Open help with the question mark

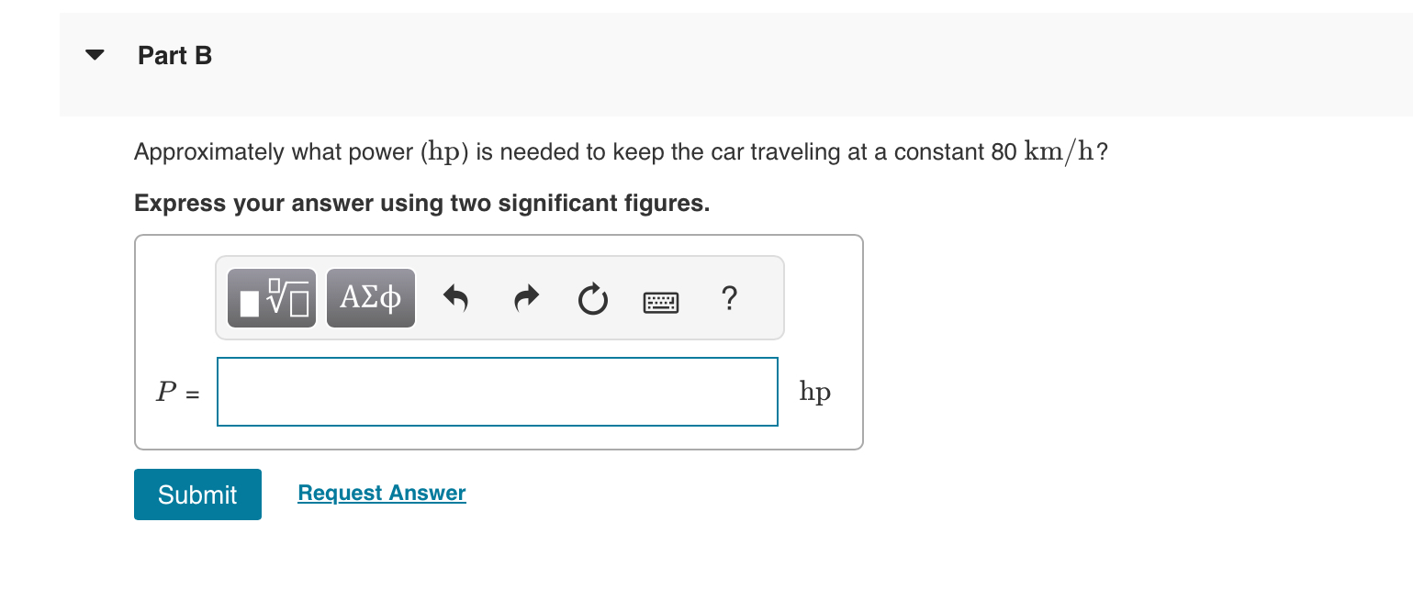coord(729,298)
